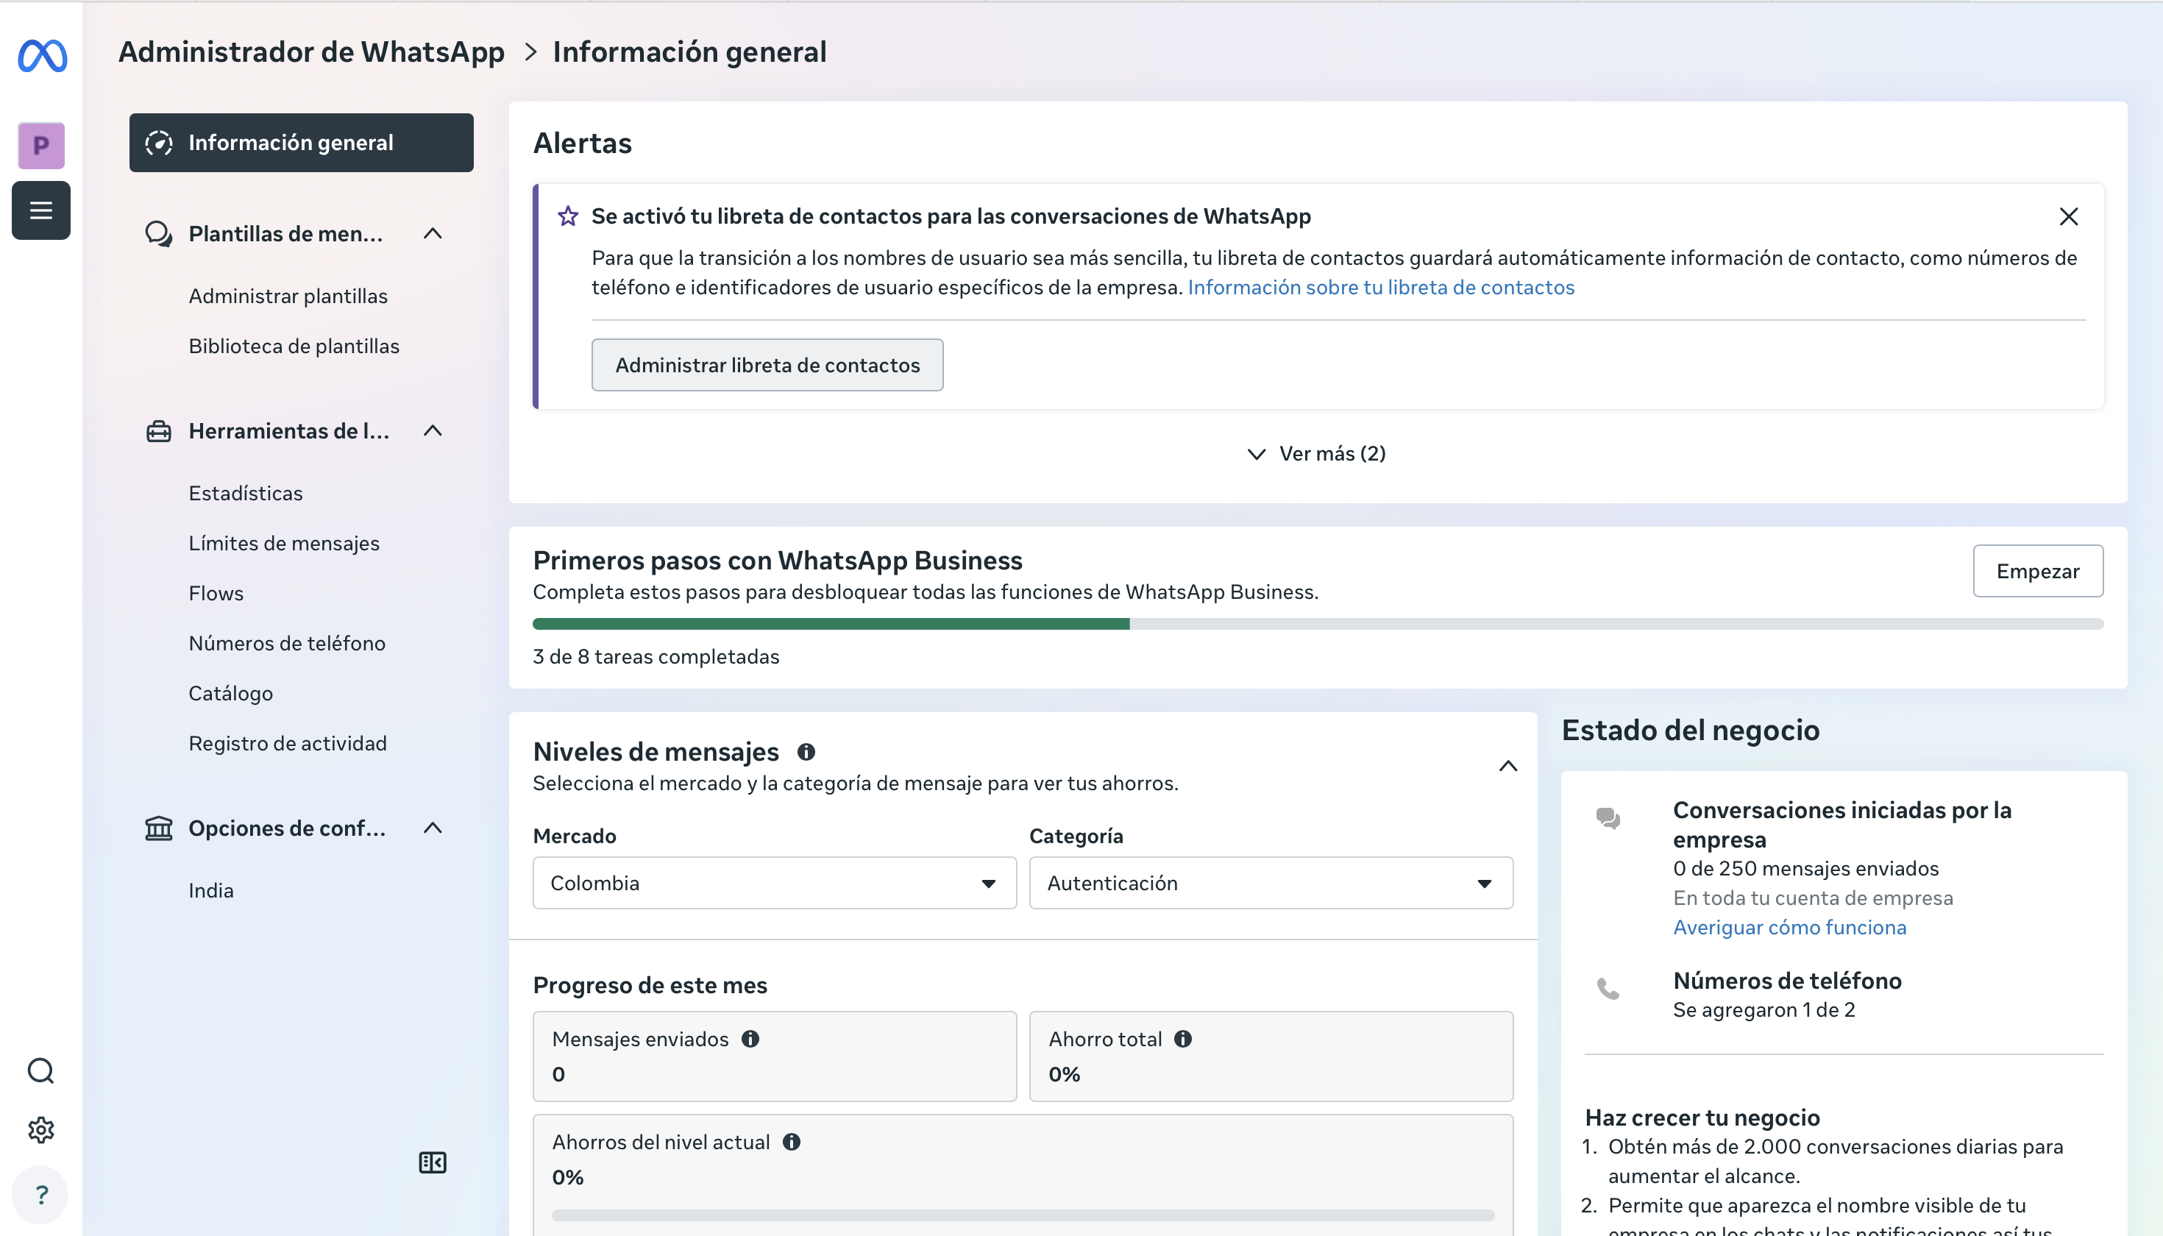This screenshot has height=1236, width=2163.
Task: Click '0 de 250 mensajes enviados' text
Action: point(1805,868)
